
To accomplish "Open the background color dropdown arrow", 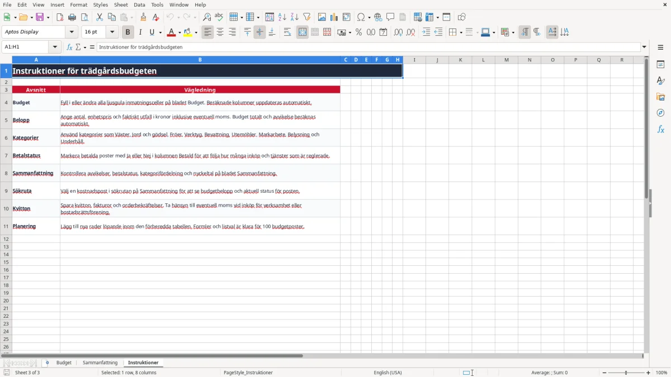I will pyautogui.click(x=196, y=32).
